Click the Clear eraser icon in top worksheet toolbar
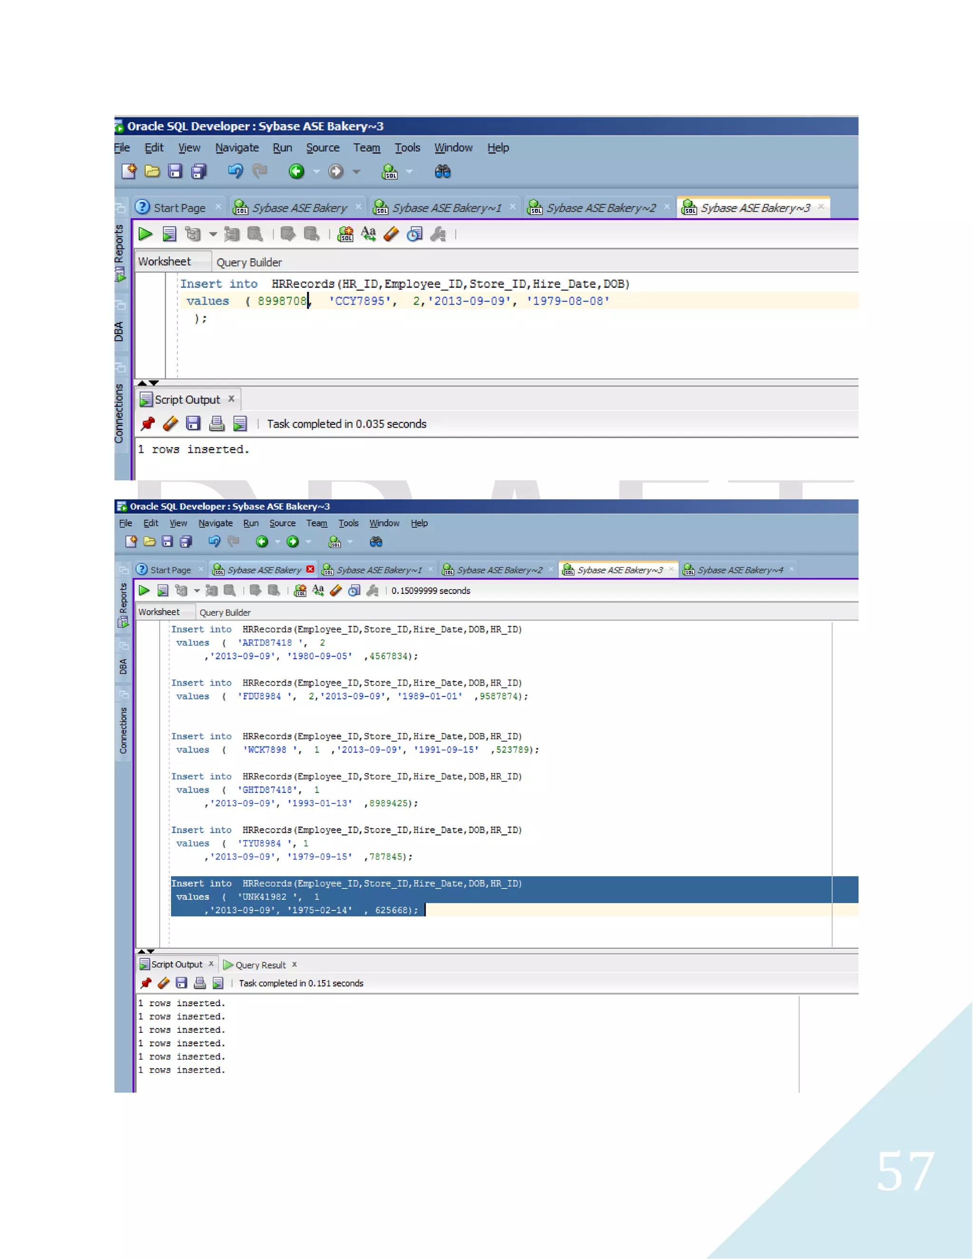 [x=391, y=234]
